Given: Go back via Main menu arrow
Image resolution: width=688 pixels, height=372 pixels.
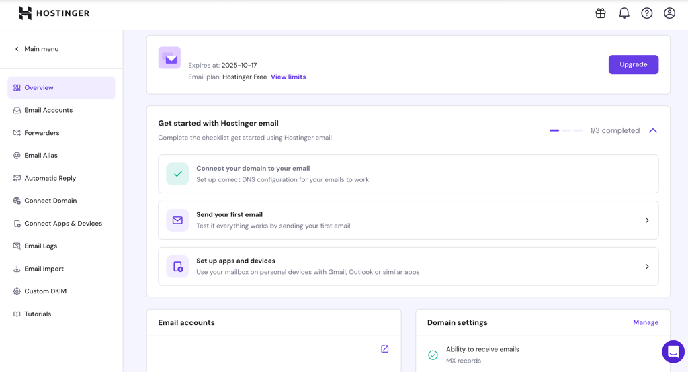Looking at the screenshot, I should [17, 49].
